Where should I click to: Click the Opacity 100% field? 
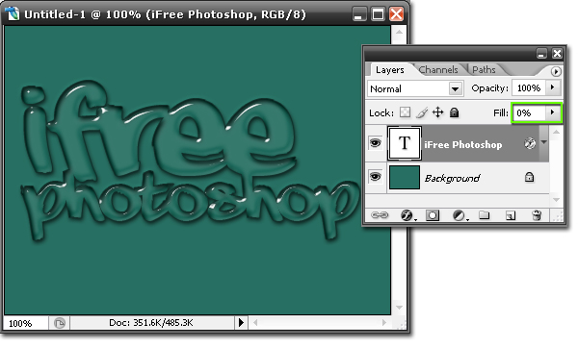[529, 87]
